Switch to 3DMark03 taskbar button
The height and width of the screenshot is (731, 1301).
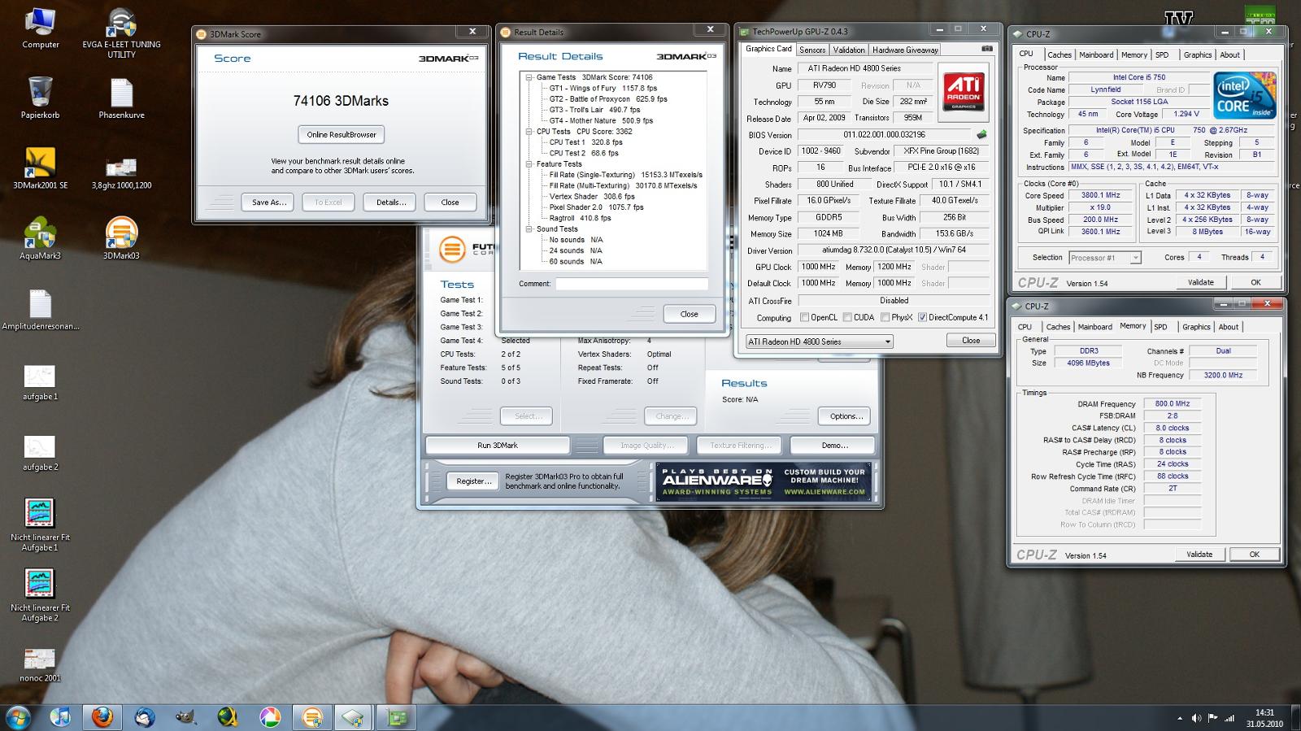(312, 717)
